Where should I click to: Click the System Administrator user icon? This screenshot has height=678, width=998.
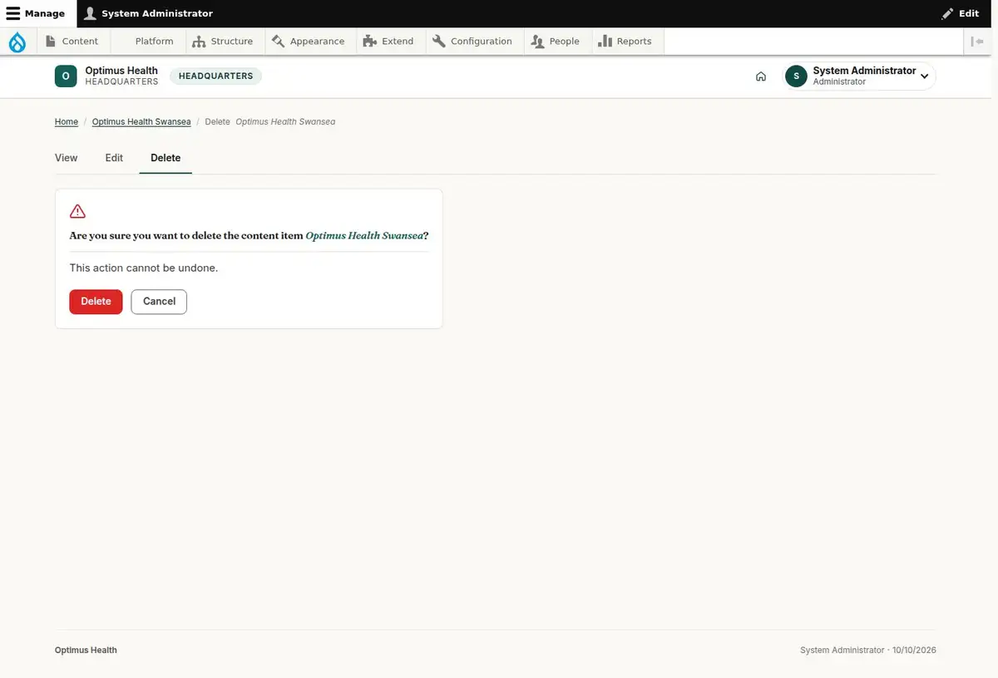click(91, 13)
